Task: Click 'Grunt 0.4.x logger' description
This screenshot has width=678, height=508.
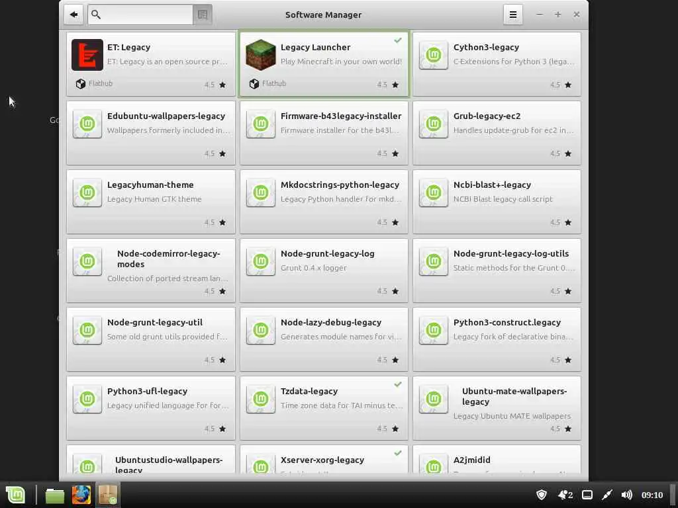Action: 313,268
